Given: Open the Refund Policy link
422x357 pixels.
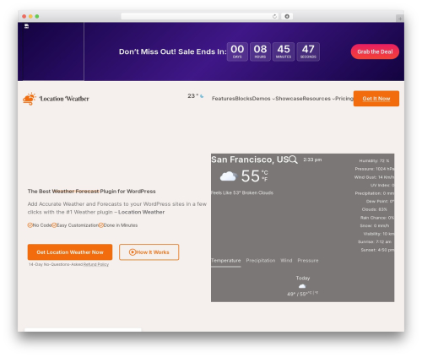Looking at the screenshot, I should tap(96, 264).
